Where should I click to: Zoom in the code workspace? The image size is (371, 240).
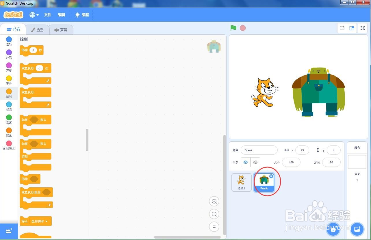(214, 201)
